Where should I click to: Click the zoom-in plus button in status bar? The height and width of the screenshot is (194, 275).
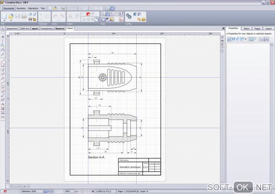[x=93, y=191]
